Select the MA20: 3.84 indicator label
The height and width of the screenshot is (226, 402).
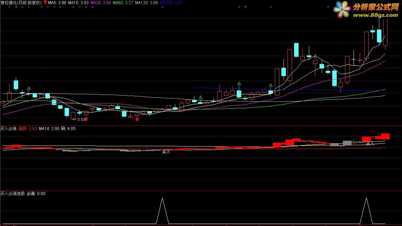pyautogui.click(x=100, y=2)
